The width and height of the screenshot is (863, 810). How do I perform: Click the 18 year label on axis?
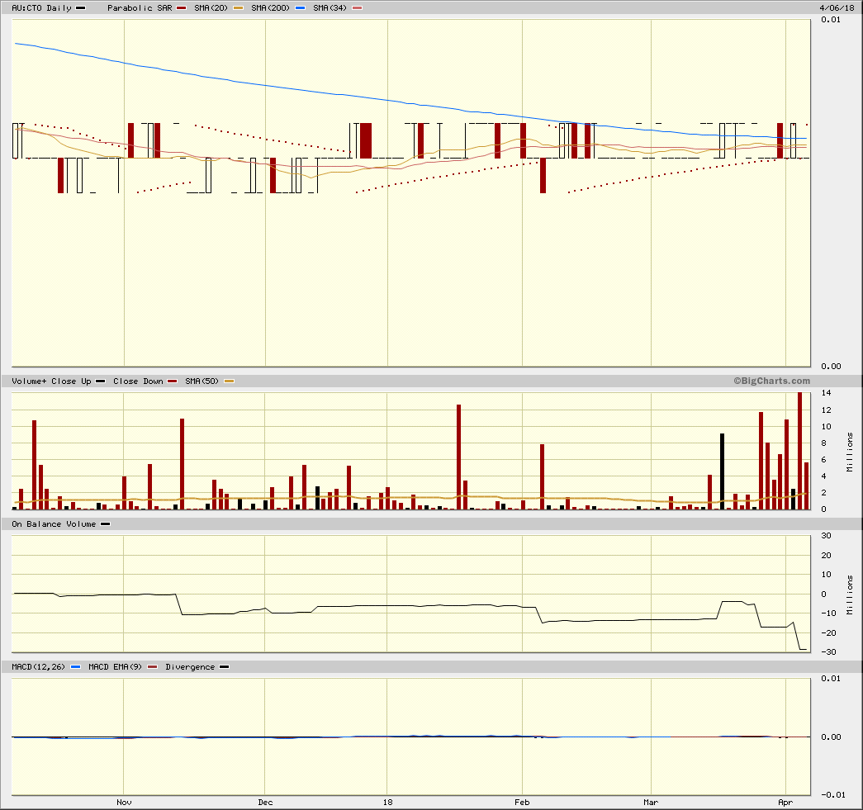pos(388,803)
